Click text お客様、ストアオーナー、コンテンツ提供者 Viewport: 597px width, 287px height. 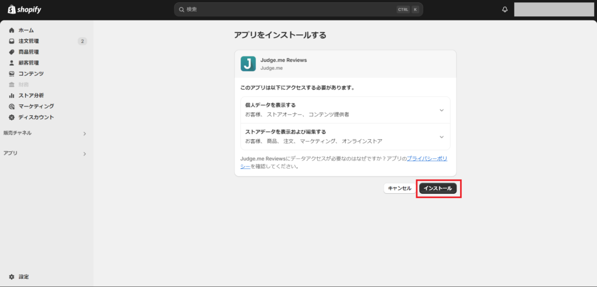click(297, 114)
